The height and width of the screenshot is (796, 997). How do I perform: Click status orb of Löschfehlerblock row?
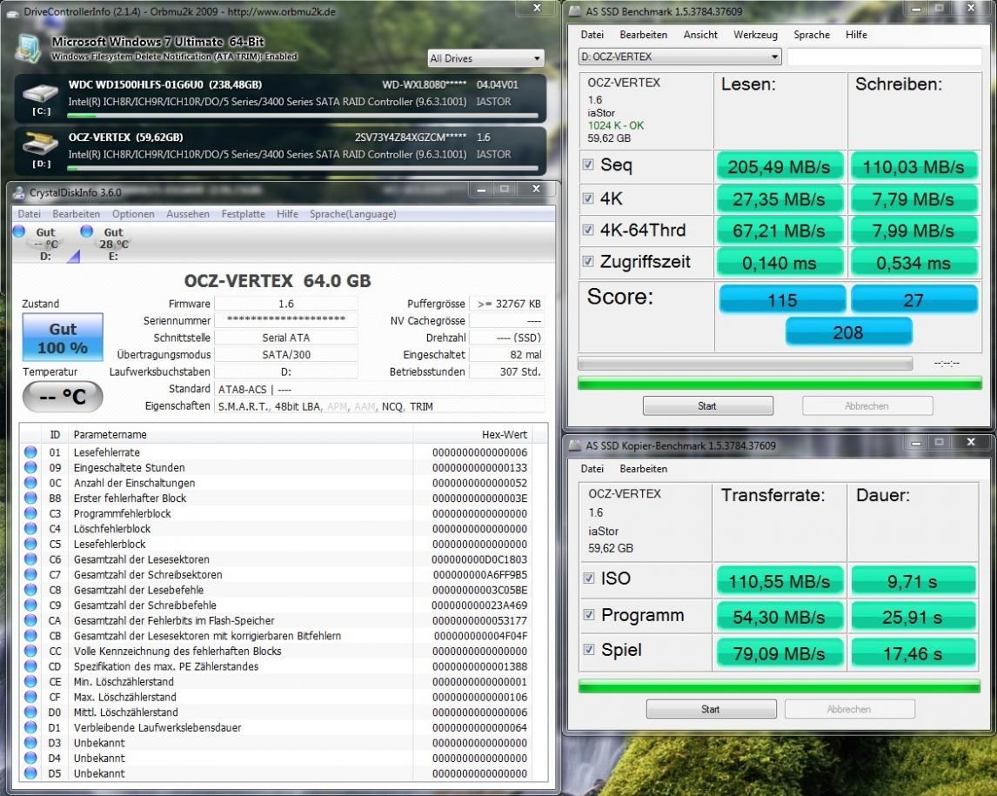click(30, 528)
